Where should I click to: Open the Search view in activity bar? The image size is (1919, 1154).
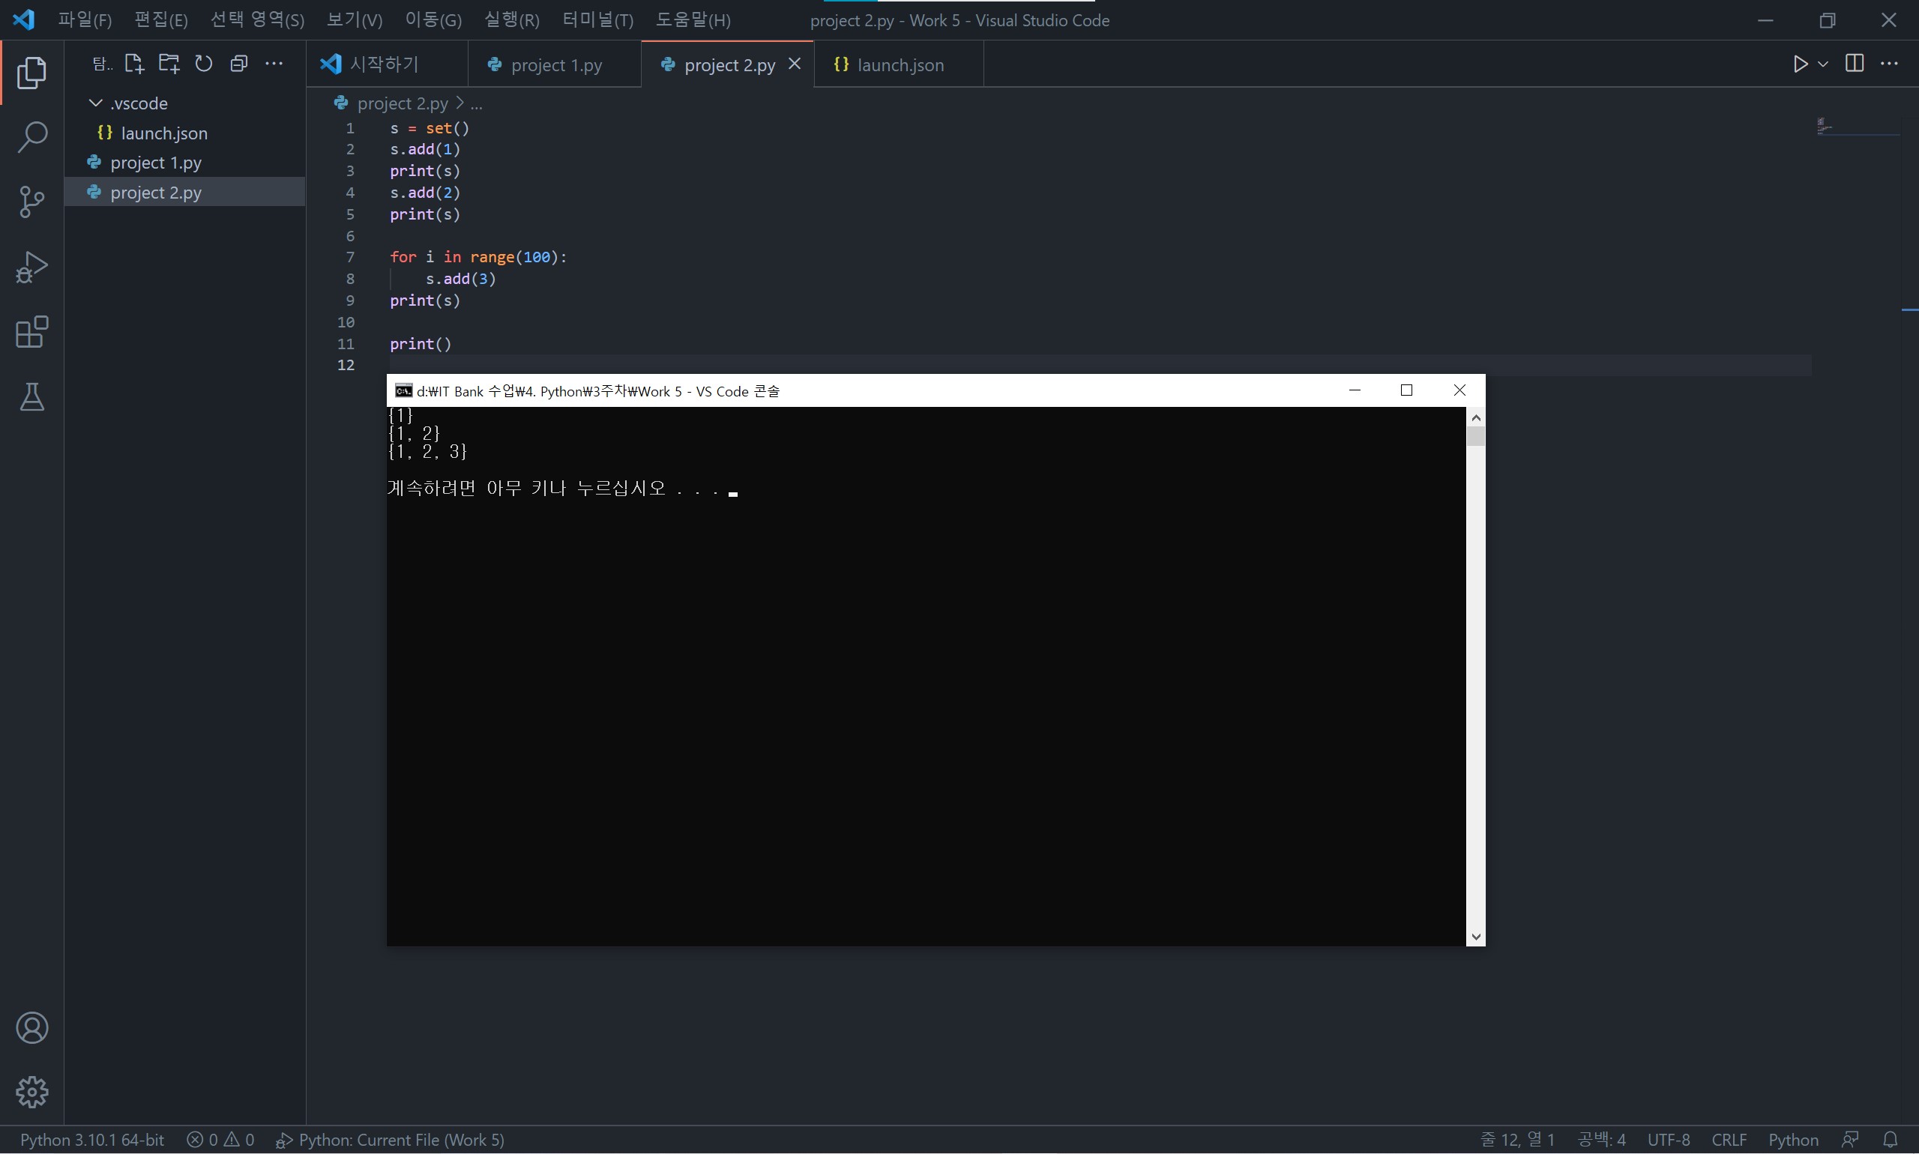pyautogui.click(x=32, y=137)
